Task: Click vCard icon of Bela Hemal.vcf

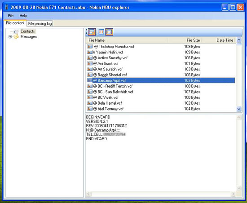Action: click(90, 103)
